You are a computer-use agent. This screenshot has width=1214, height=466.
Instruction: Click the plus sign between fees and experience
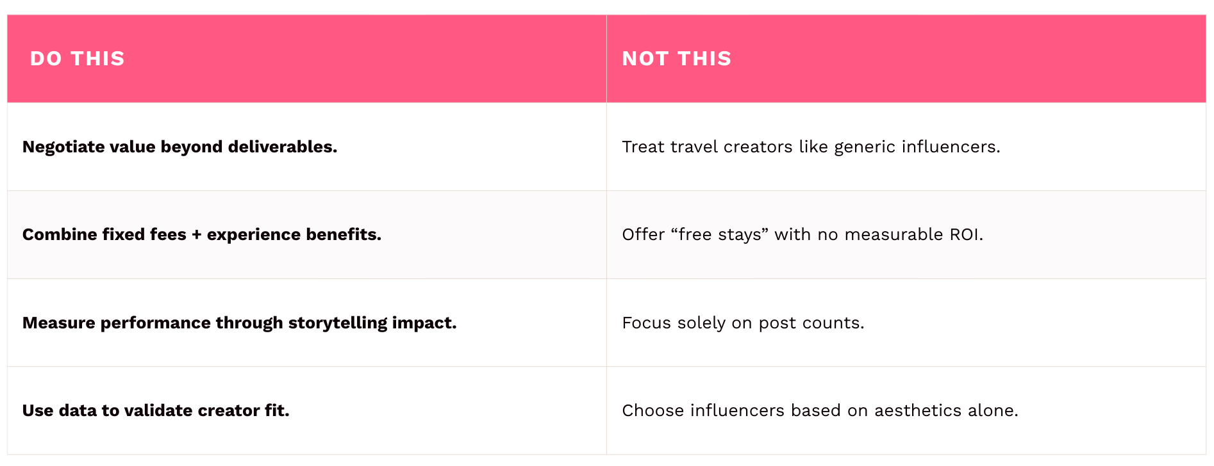click(196, 235)
